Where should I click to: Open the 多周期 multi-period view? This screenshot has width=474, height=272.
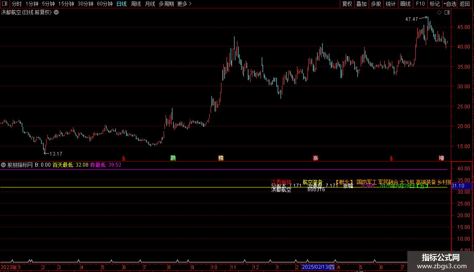(x=166, y=4)
